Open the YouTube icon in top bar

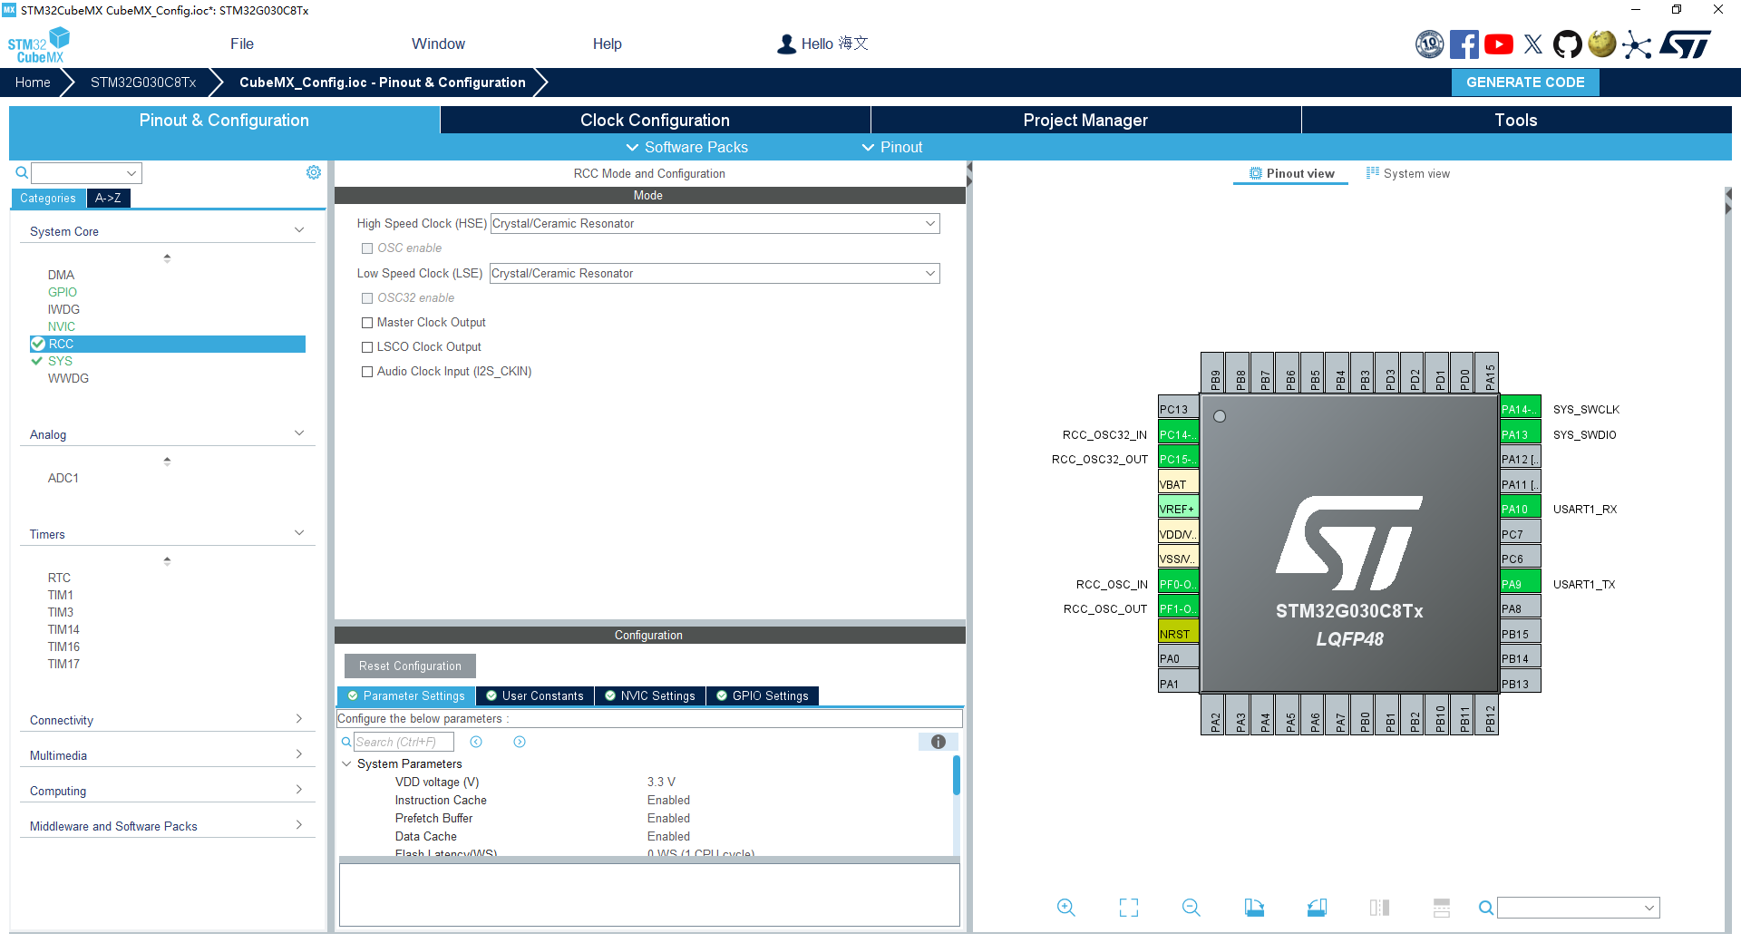[1499, 44]
